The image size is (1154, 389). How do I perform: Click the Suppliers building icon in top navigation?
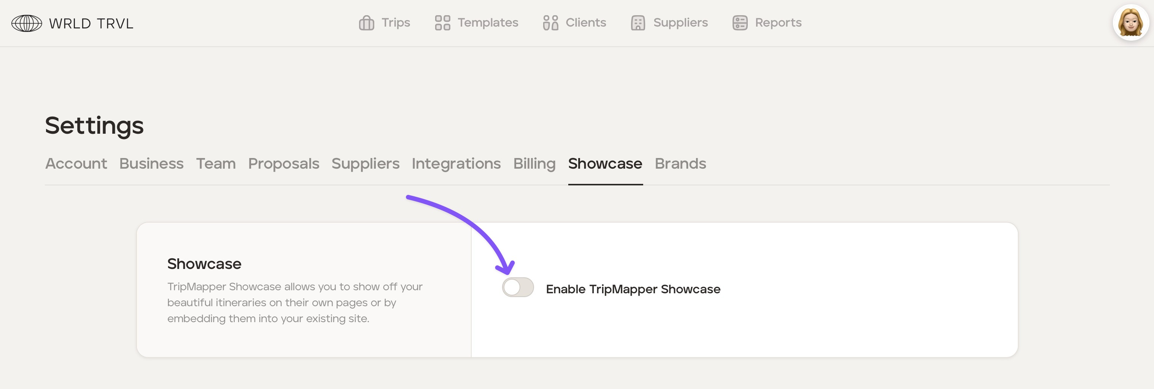click(637, 23)
